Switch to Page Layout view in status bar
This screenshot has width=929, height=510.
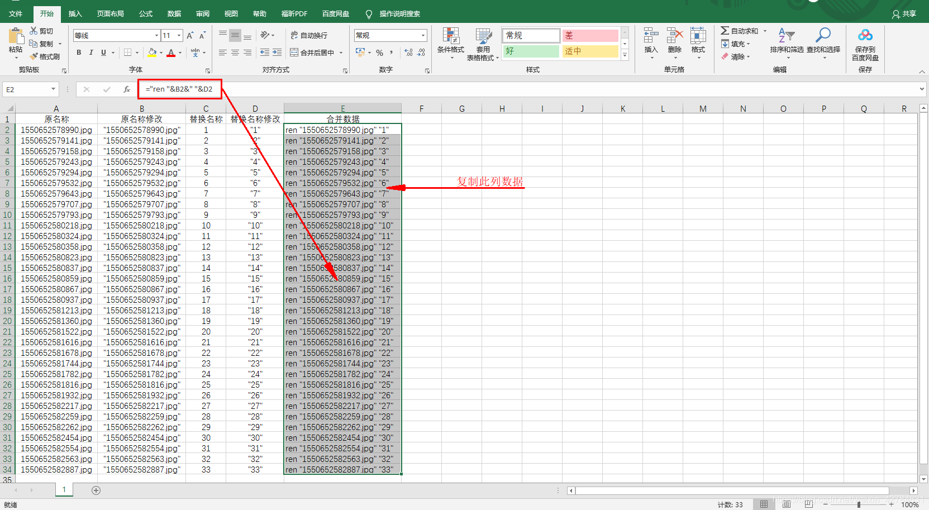[x=787, y=504]
